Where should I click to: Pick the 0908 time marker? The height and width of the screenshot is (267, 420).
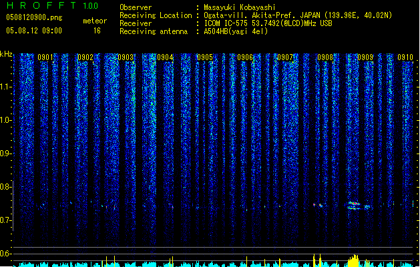point(325,57)
